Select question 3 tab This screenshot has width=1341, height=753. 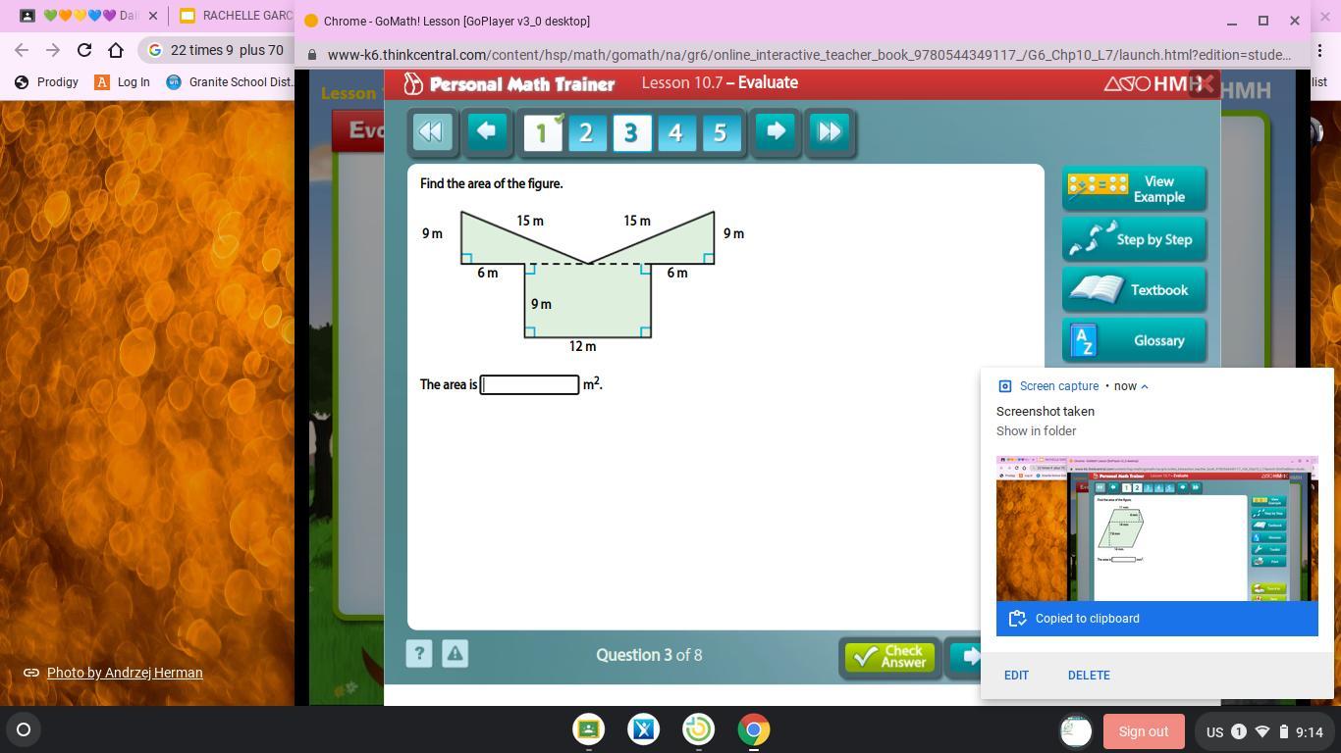(631, 132)
